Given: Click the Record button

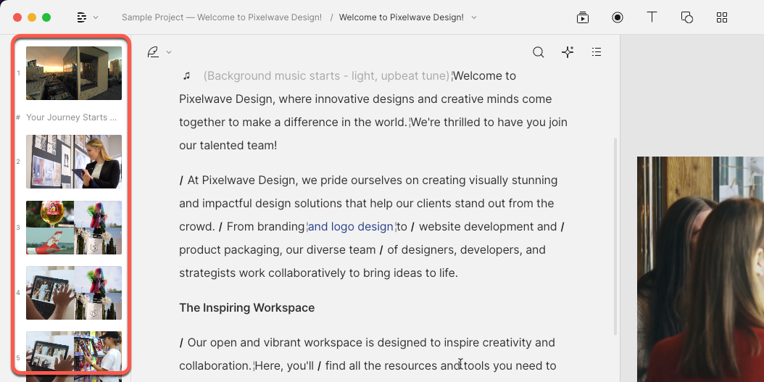Looking at the screenshot, I should pyautogui.click(x=618, y=17).
